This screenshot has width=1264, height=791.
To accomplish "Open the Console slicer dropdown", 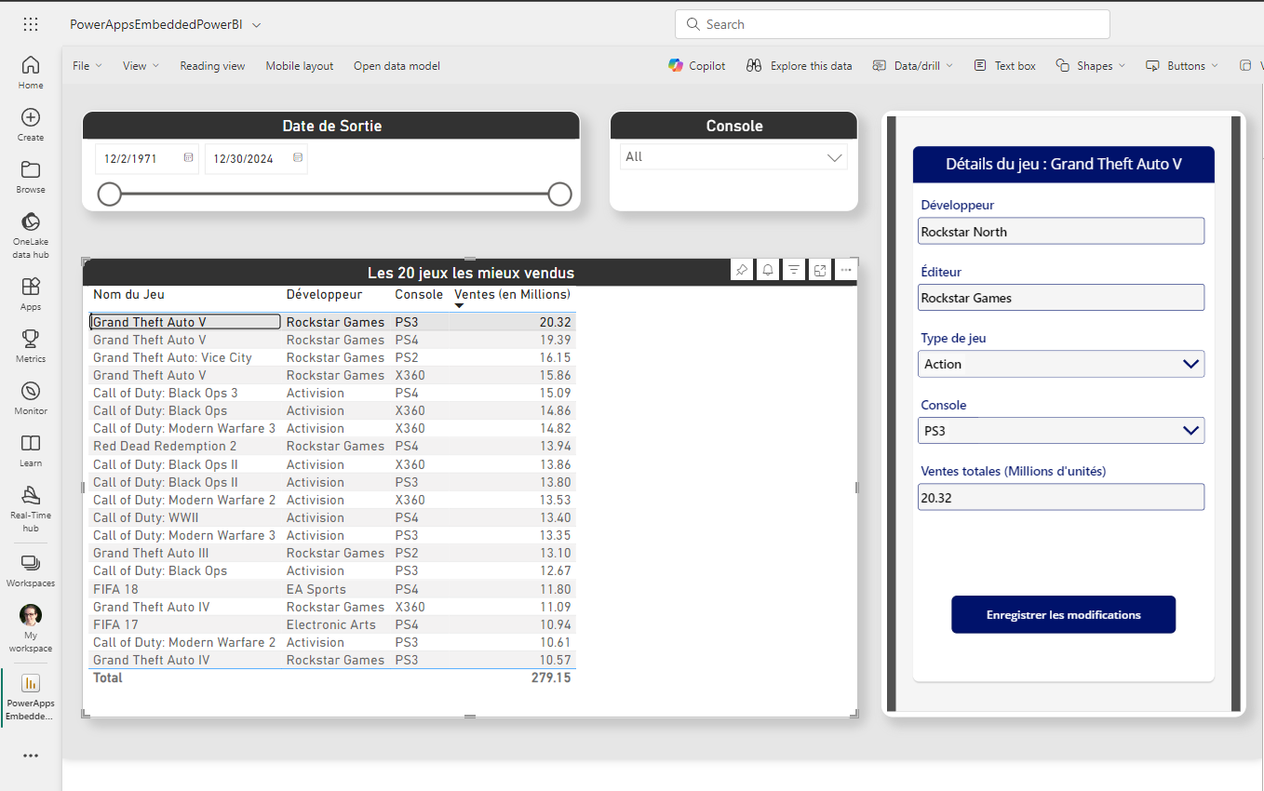I will [733, 157].
